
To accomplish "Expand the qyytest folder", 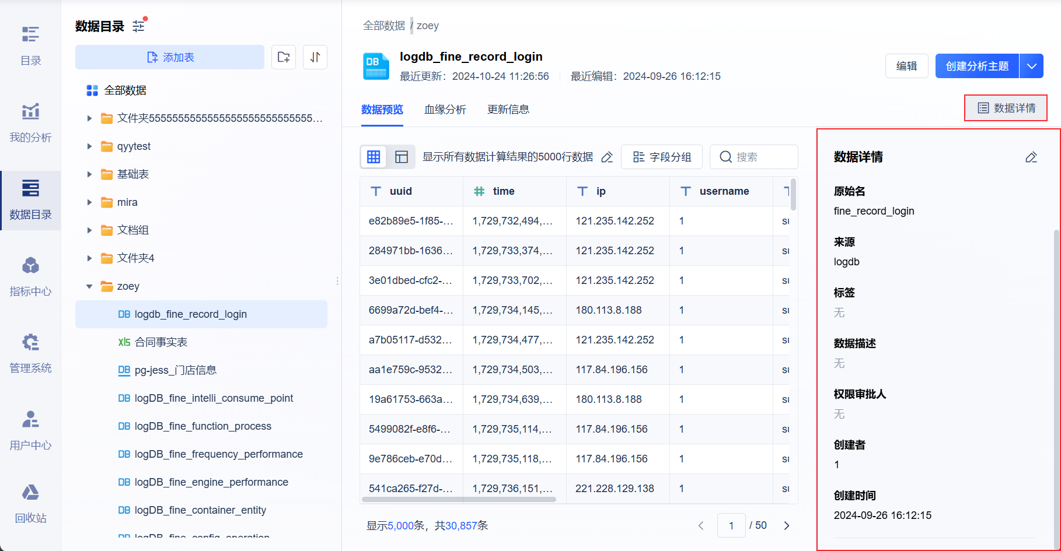I will (89, 146).
